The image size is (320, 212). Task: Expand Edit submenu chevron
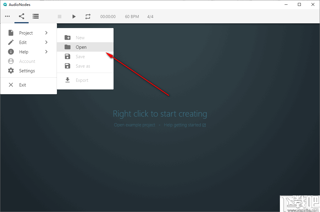pyautogui.click(x=46, y=42)
